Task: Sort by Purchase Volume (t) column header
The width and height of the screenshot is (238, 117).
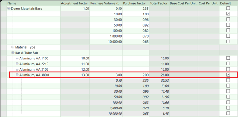Action: point(106,3)
